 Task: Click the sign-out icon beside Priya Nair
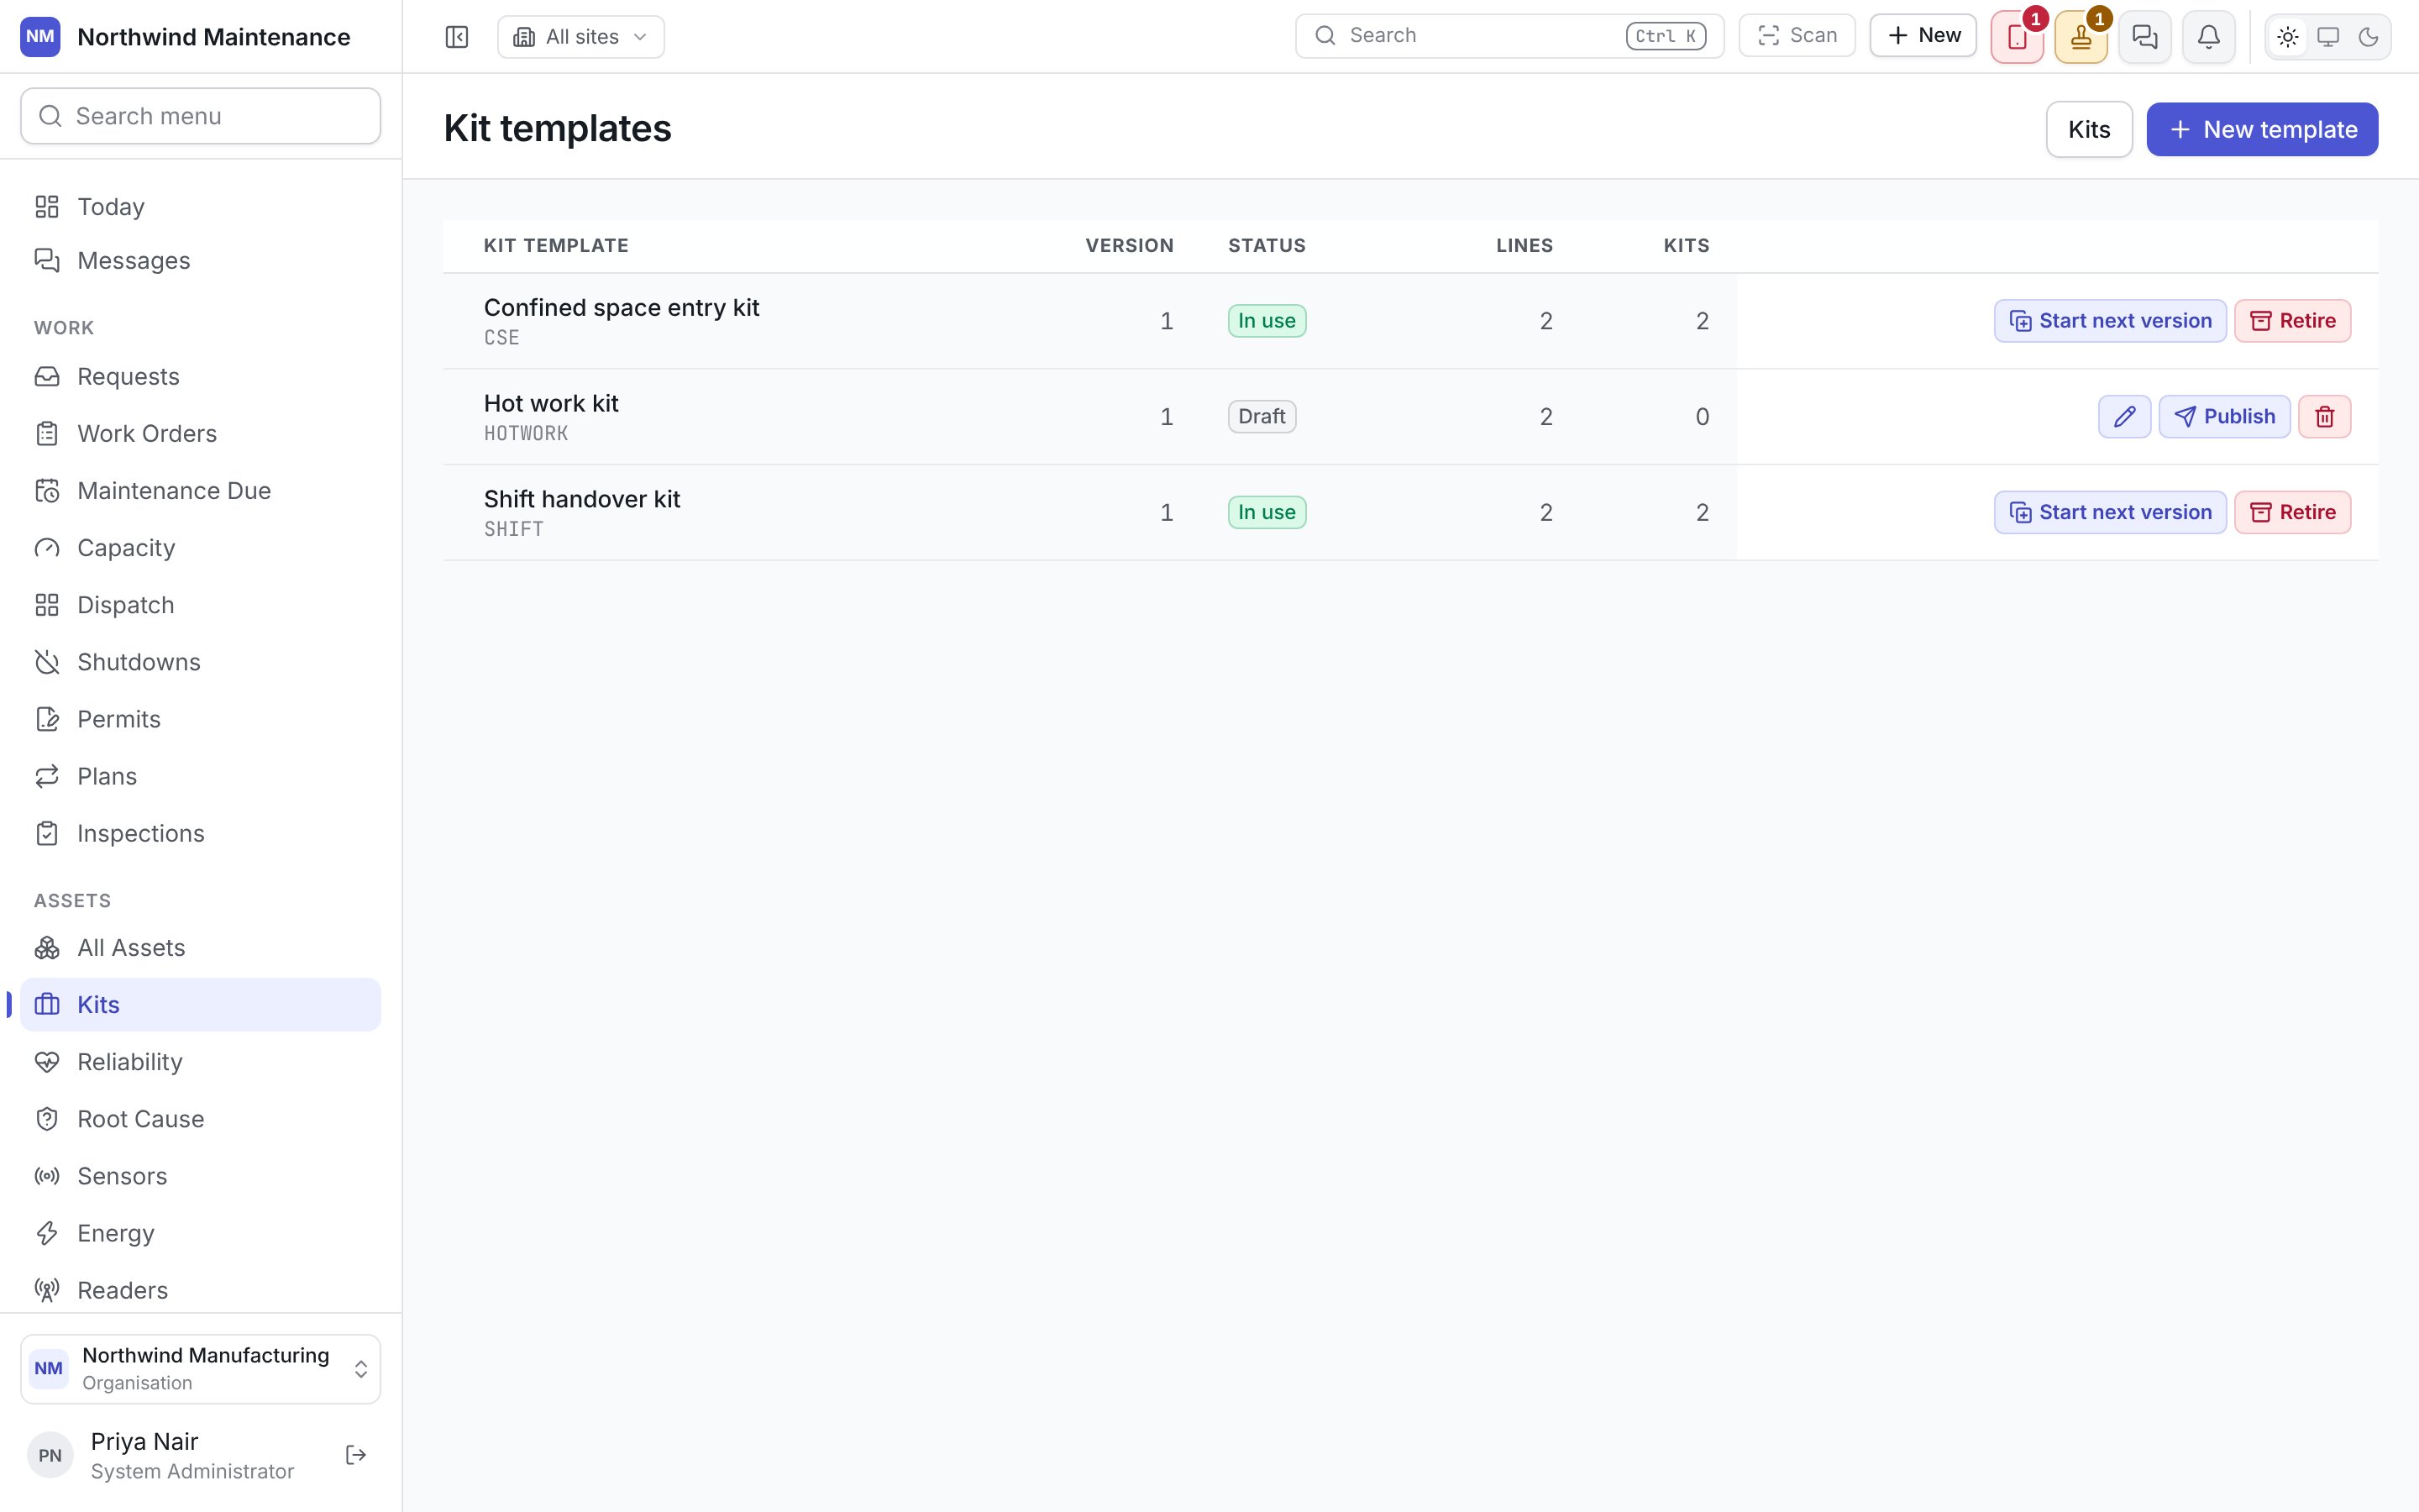pos(356,1455)
